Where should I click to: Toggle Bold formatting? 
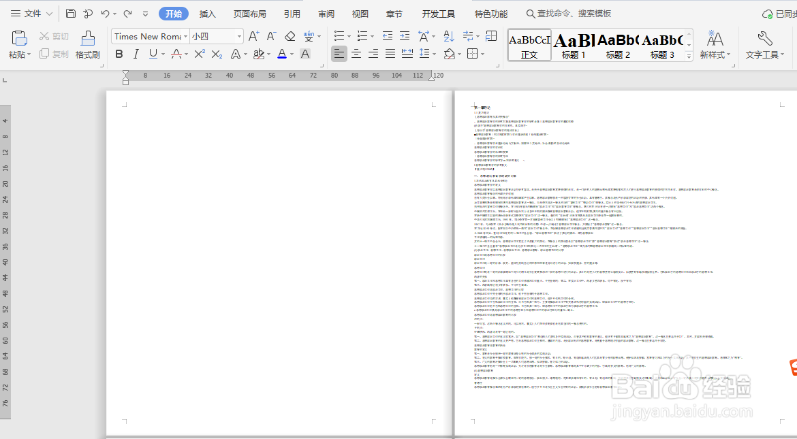[x=119, y=54]
